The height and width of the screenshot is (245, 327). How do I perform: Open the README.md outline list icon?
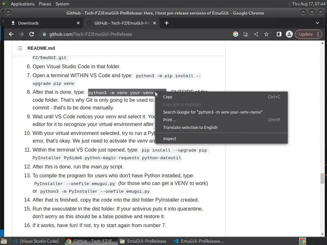[x=20, y=48]
